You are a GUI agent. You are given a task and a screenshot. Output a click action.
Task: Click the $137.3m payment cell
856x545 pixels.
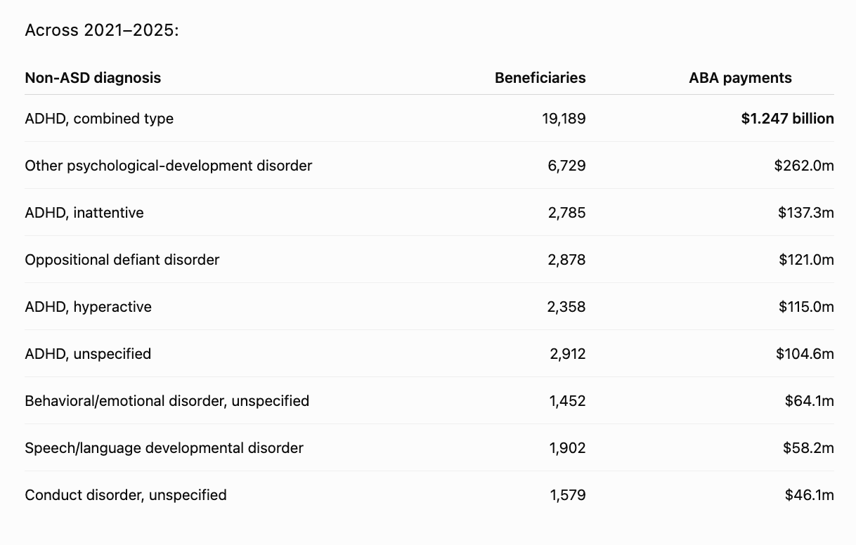(805, 213)
